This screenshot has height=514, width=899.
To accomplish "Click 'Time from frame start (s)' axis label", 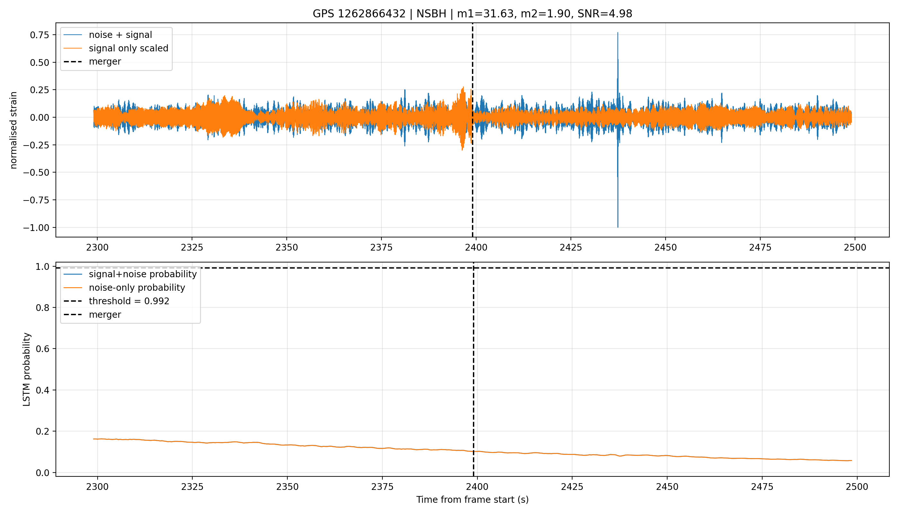I will point(472,500).
